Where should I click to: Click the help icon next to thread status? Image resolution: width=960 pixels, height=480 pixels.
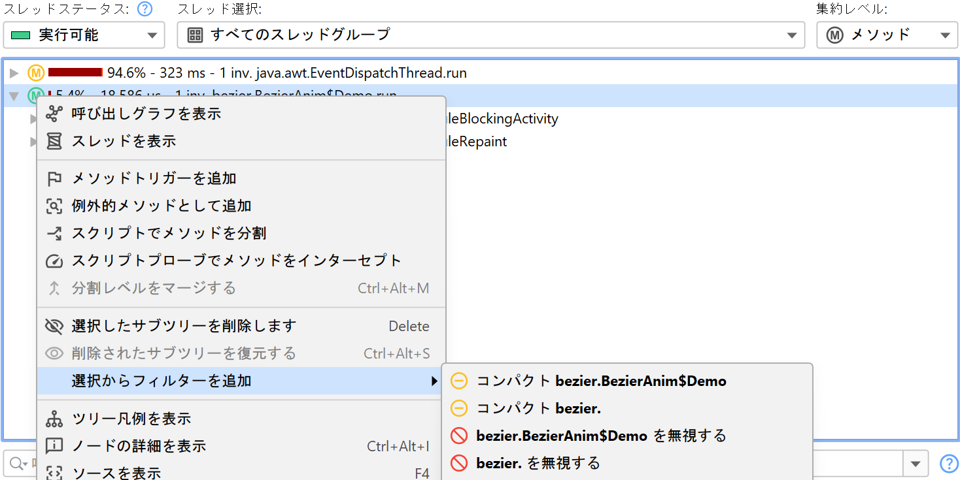pos(145,9)
